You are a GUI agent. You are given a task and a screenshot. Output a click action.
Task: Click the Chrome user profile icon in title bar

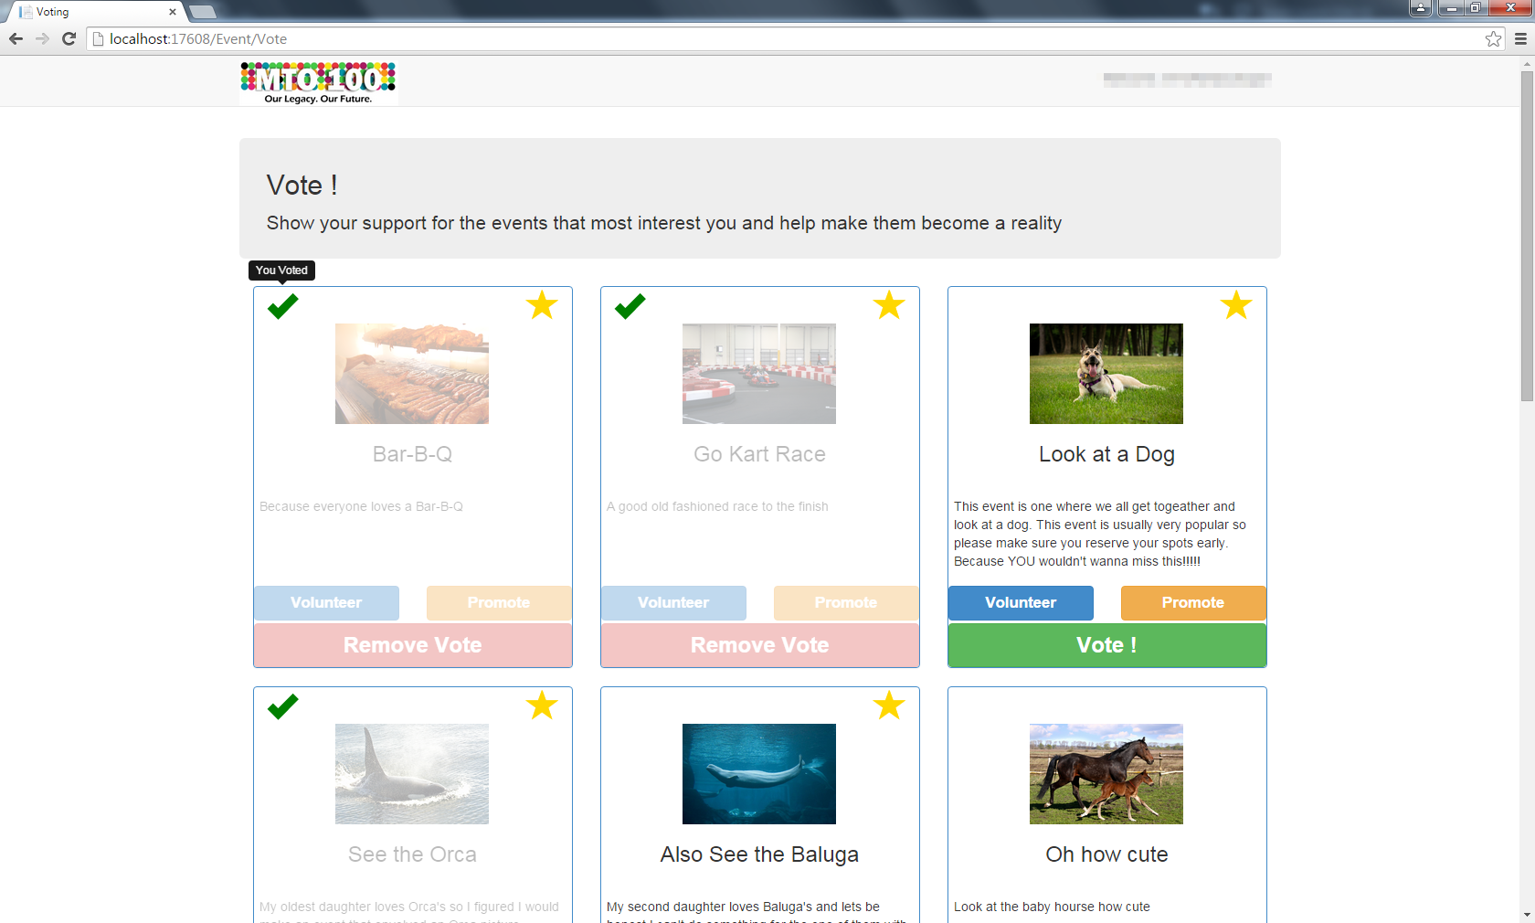1421,8
